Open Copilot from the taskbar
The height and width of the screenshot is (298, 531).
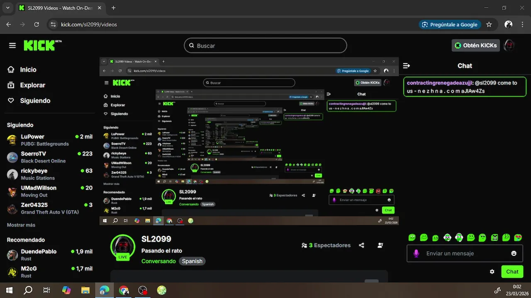(x=66, y=291)
